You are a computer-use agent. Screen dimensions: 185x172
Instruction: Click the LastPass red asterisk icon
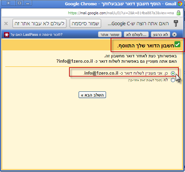[x=7, y=35]
